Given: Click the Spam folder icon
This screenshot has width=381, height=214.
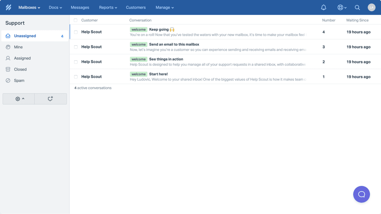Looking at the screenshot, I should (x=8, y=80).
